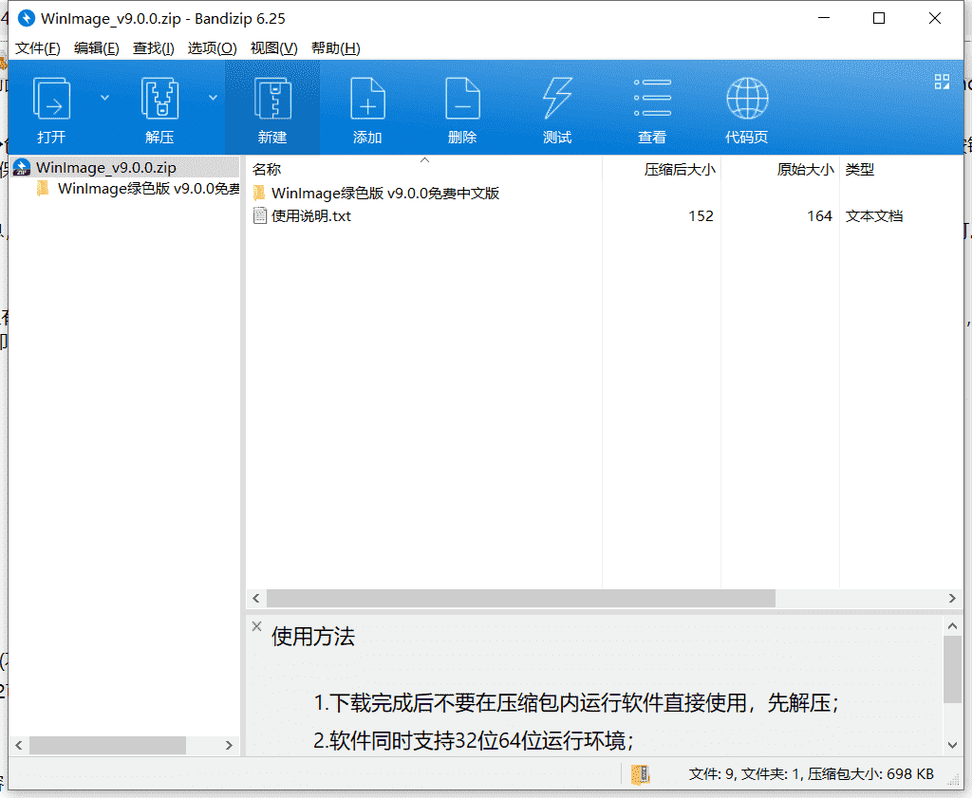This screenshot has width=972, height=798.
Task: Click the Extract (解压) toolbar icon
Action: (x=159, y=99)
